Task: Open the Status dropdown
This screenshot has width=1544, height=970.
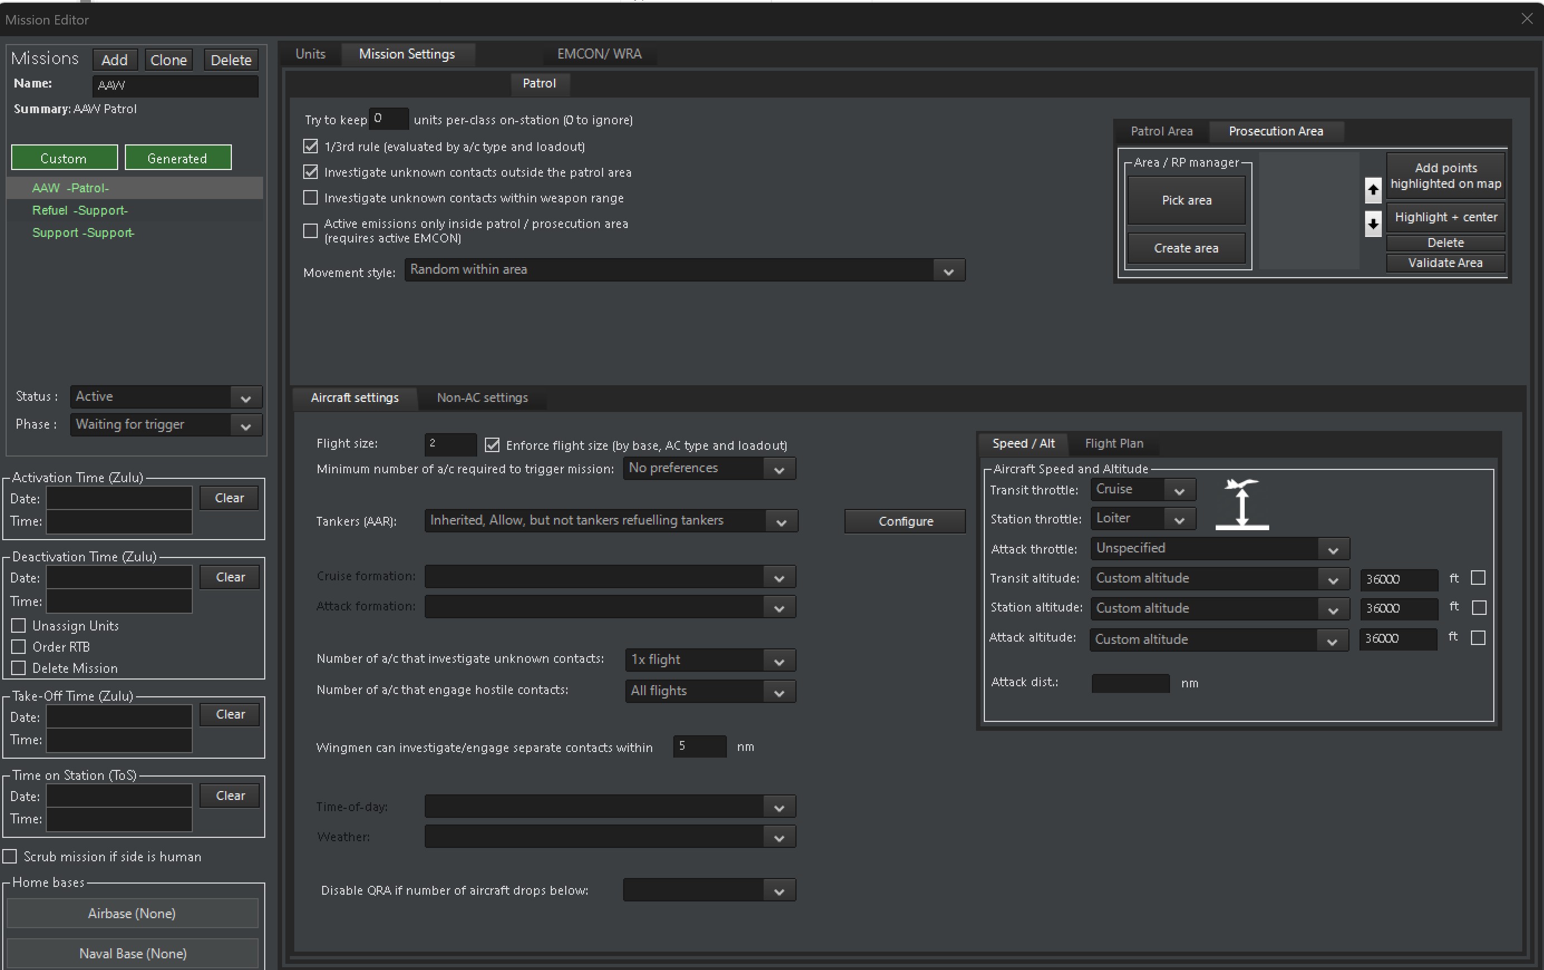Action: (x=166, y=397)
